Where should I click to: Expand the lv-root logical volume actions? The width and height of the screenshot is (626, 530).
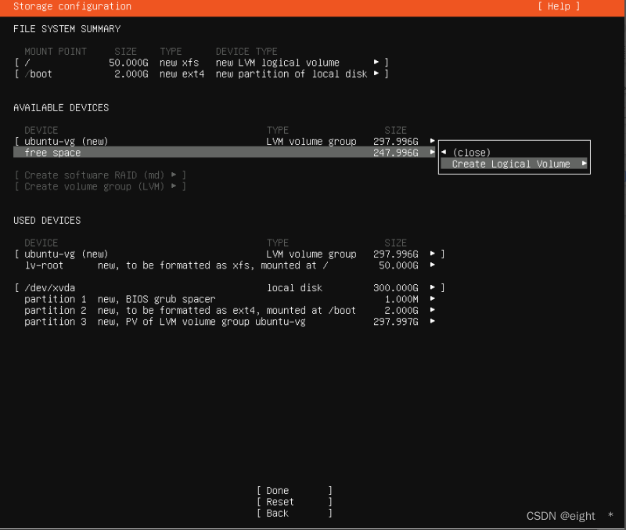pyautogui.click(x=432, y=265)
